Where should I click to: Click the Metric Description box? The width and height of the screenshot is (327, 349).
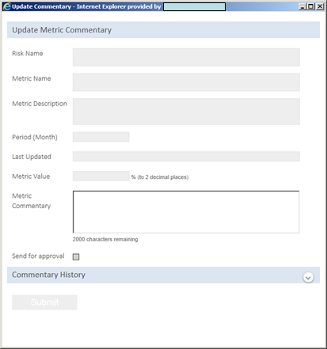click(x=186, y=112)
